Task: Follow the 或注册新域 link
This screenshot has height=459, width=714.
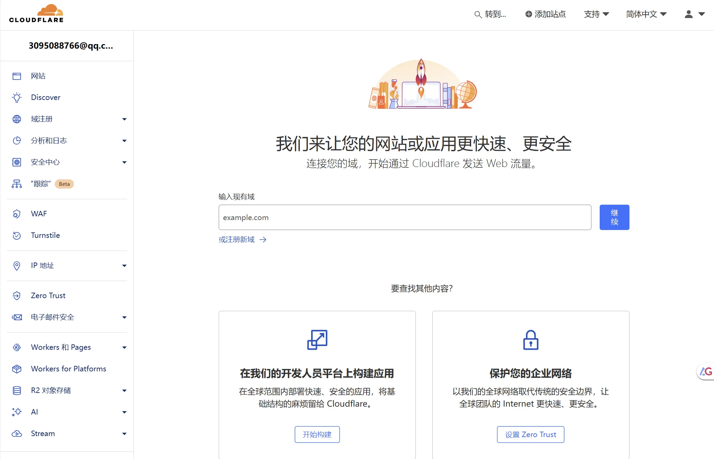Action: 236,239
